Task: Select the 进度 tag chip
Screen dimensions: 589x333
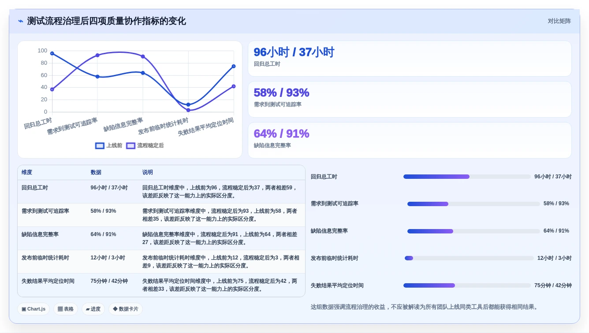Action: 93,309
